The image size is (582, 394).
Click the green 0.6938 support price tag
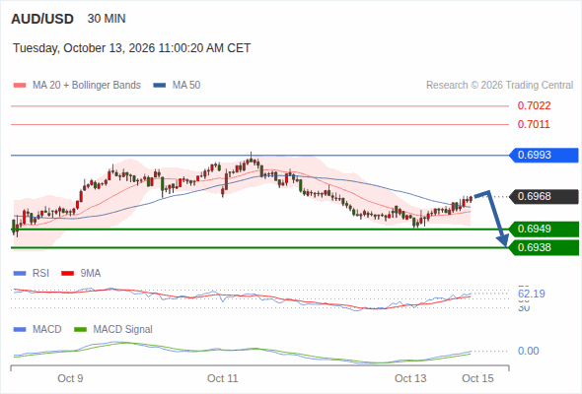tap(544, 247)
